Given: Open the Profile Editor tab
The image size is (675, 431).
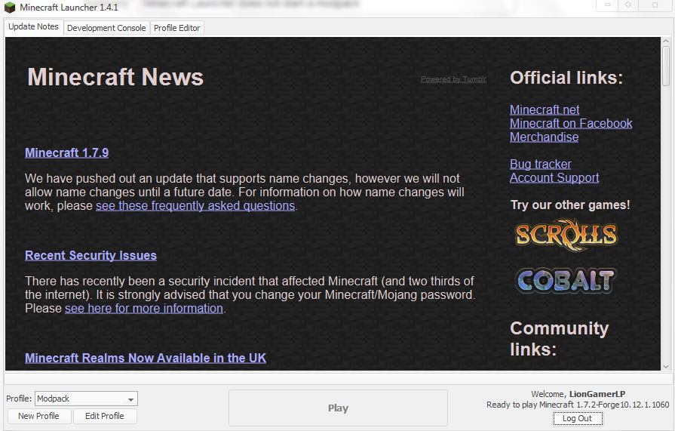Looking at the screenshot, I should [x=177, y=28].
